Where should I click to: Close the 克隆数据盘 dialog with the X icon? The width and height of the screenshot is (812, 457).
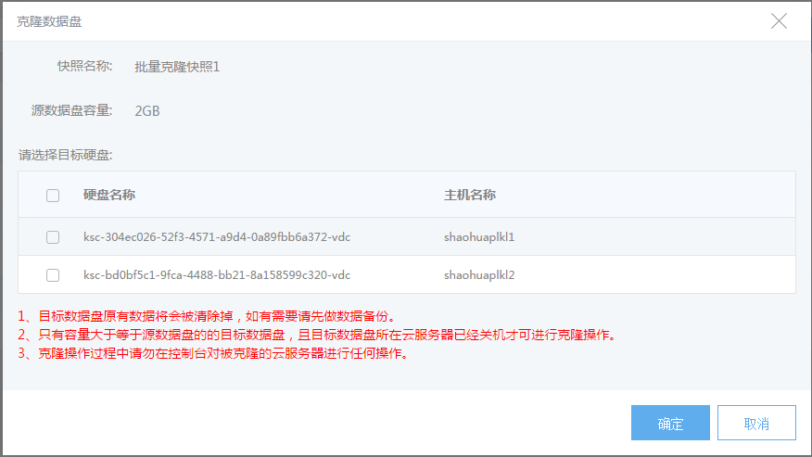click(x=779, y=21)
